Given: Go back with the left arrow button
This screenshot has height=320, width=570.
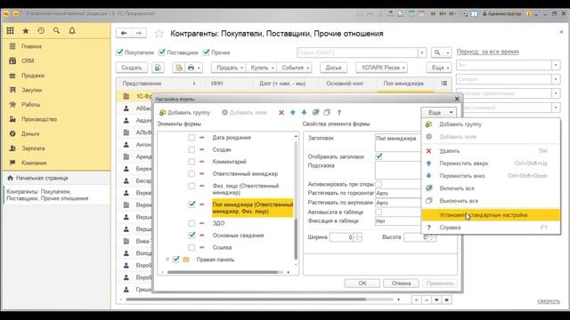Looking at the screenshot, I should point(124,33).
